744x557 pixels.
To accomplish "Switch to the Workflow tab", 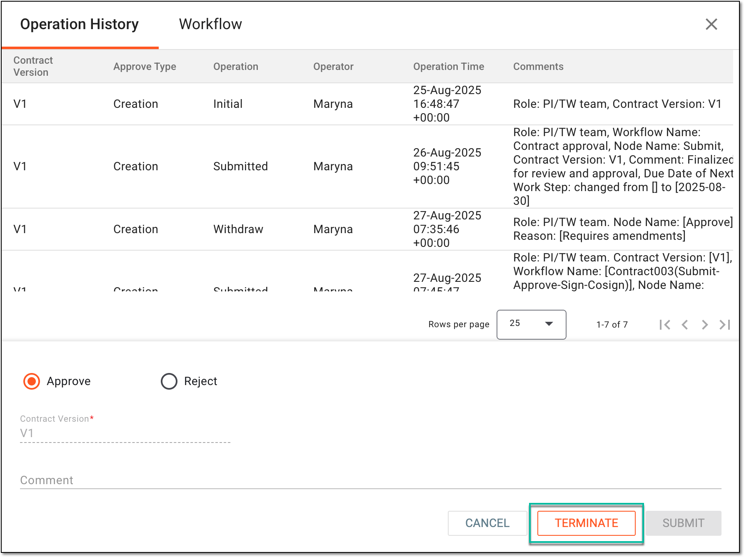I will (x=210, y=24).
